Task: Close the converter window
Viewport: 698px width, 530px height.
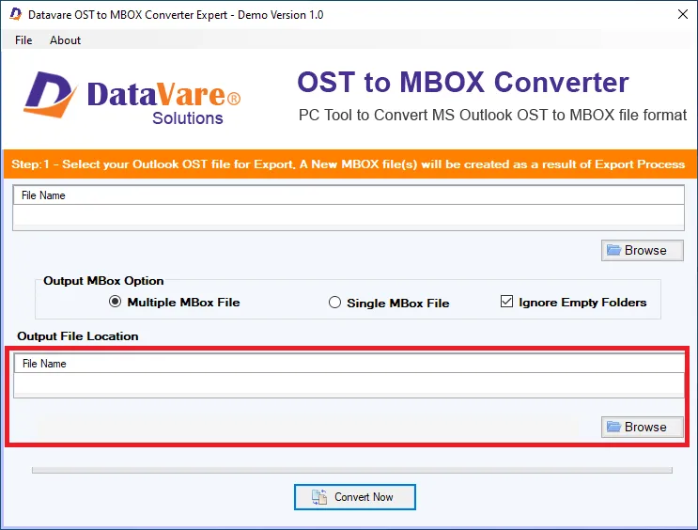Action: [682, 14]
